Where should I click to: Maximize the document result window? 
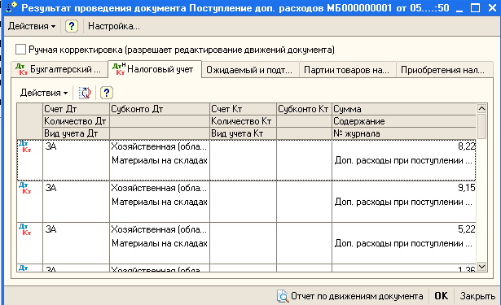pyautogui.click(x=476, y=7)
